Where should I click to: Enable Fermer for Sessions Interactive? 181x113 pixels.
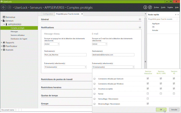click(x=148, y=94)
